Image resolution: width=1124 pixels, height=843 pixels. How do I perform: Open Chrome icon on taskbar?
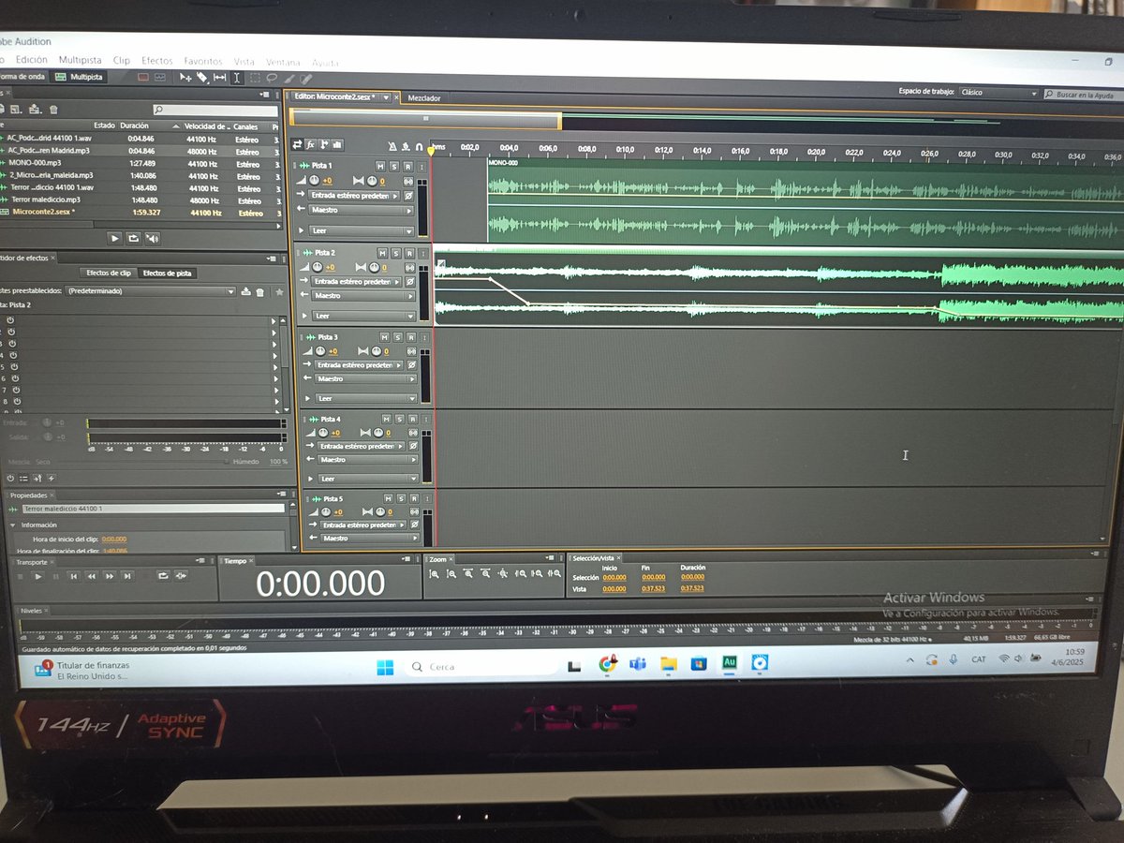[x=608, y=664]
